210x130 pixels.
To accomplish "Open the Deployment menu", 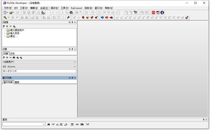I will tap(77, 8).
